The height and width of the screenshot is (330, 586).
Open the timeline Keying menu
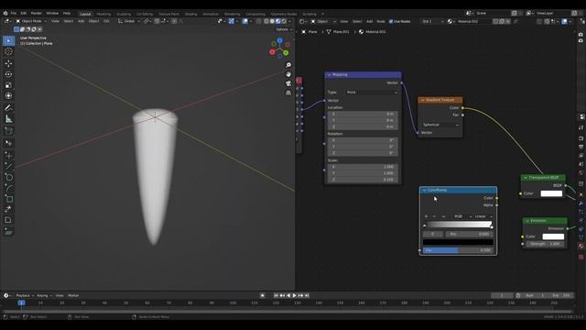click(x=44, y=295)
